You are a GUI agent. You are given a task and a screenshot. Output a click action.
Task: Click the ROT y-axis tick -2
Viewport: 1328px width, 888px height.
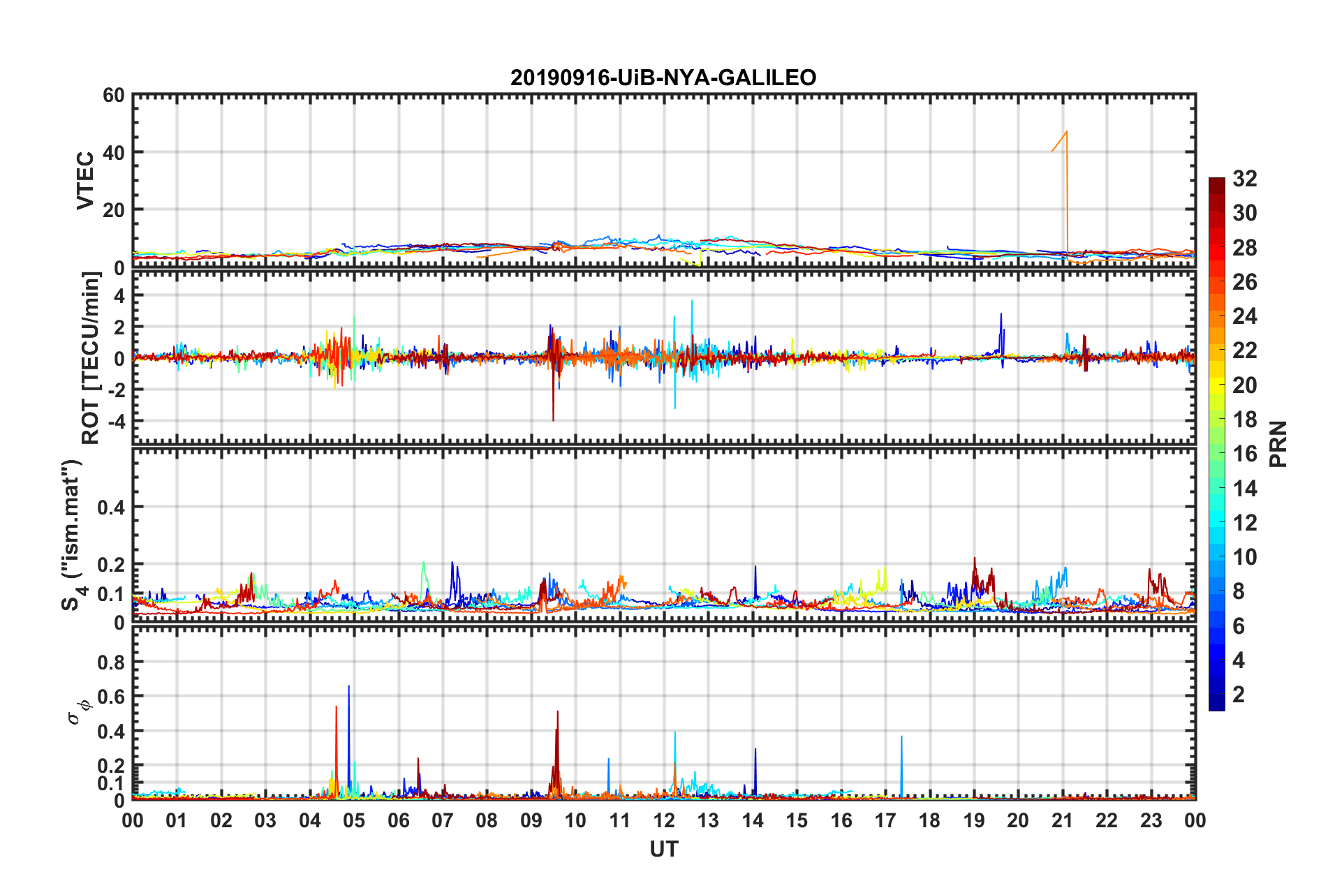click(117, 390)
